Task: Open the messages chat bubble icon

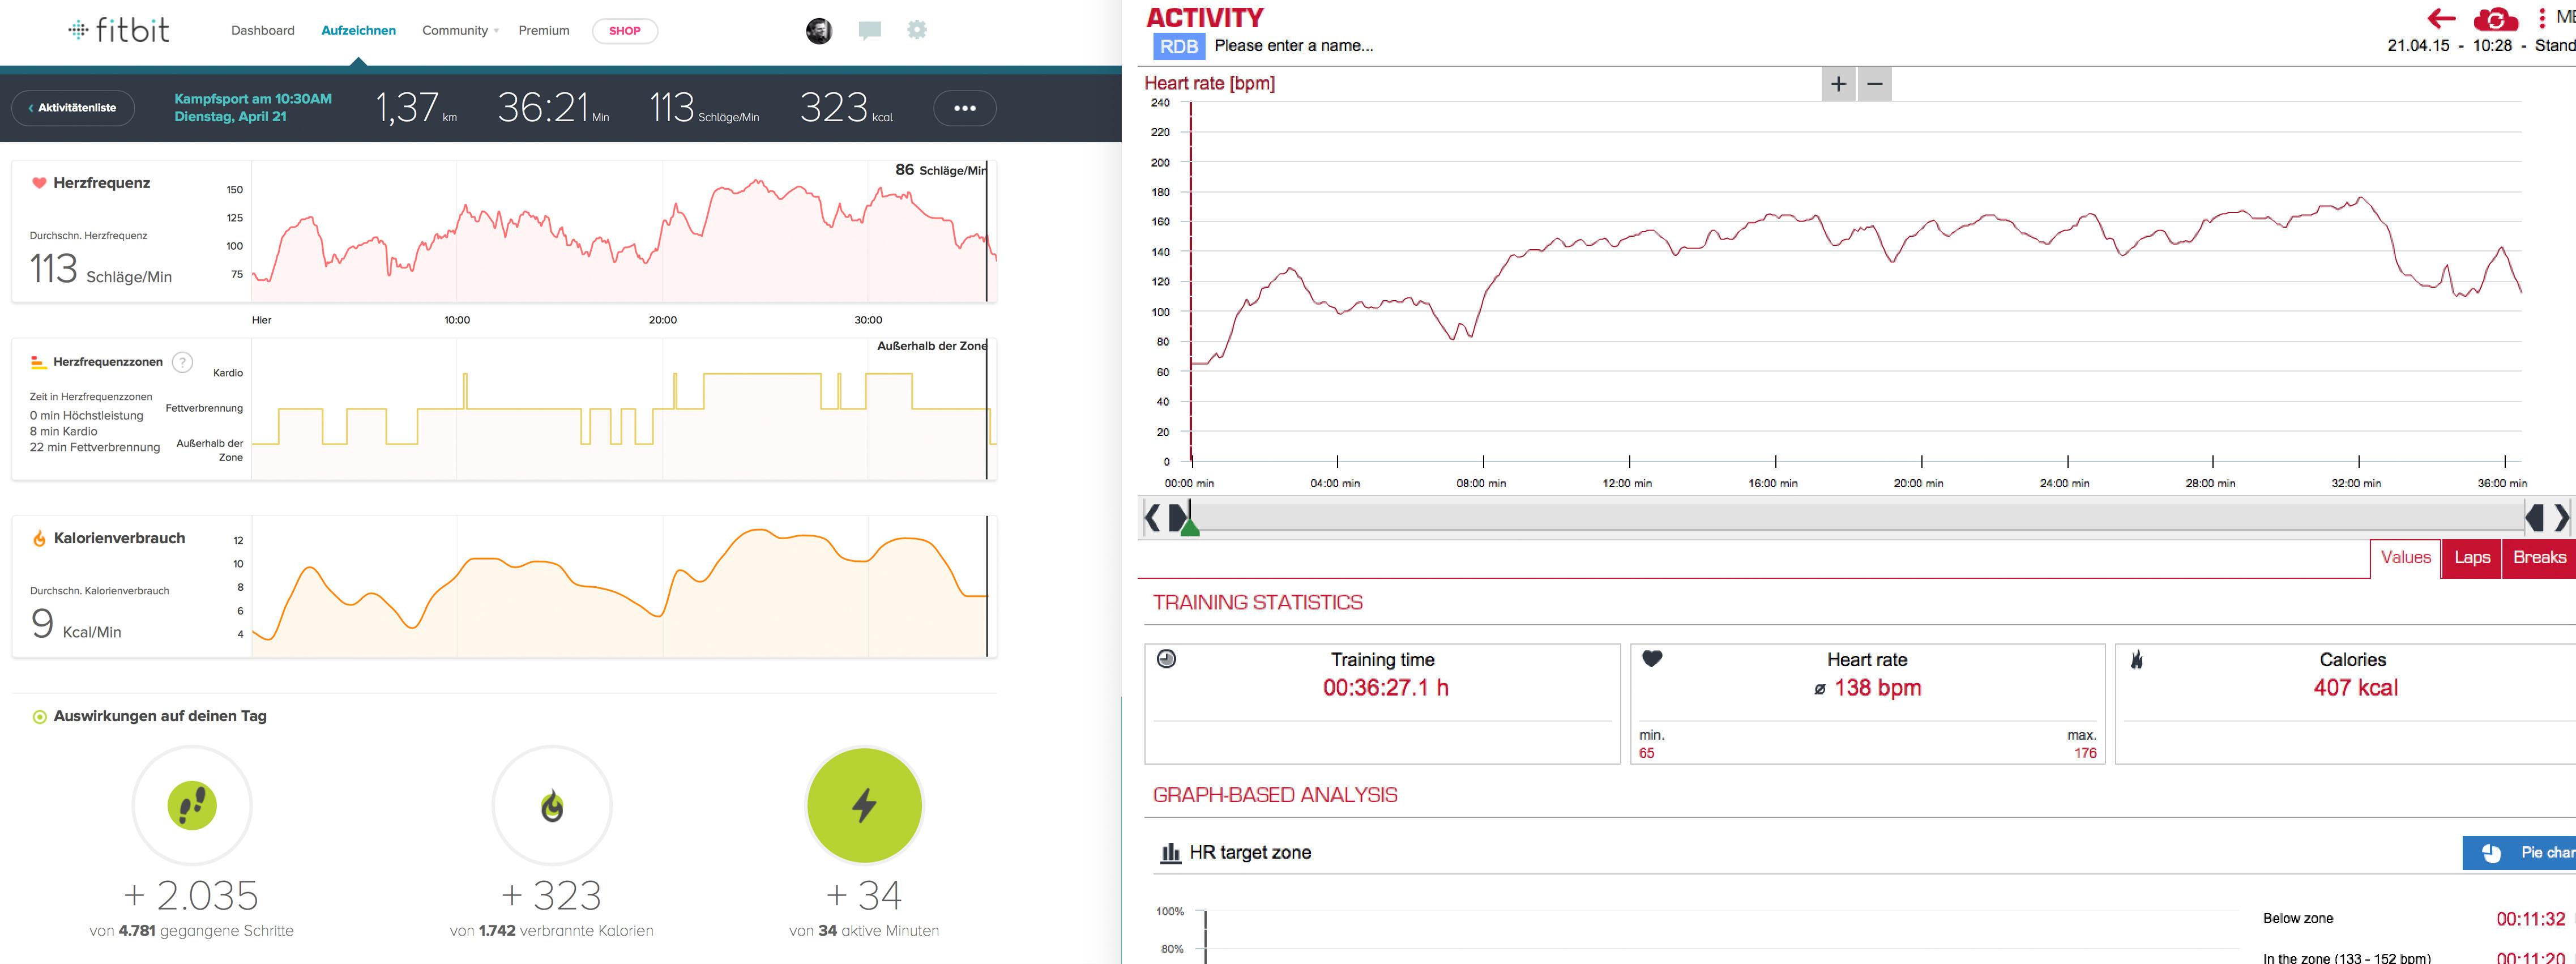Action: [869, 31]
